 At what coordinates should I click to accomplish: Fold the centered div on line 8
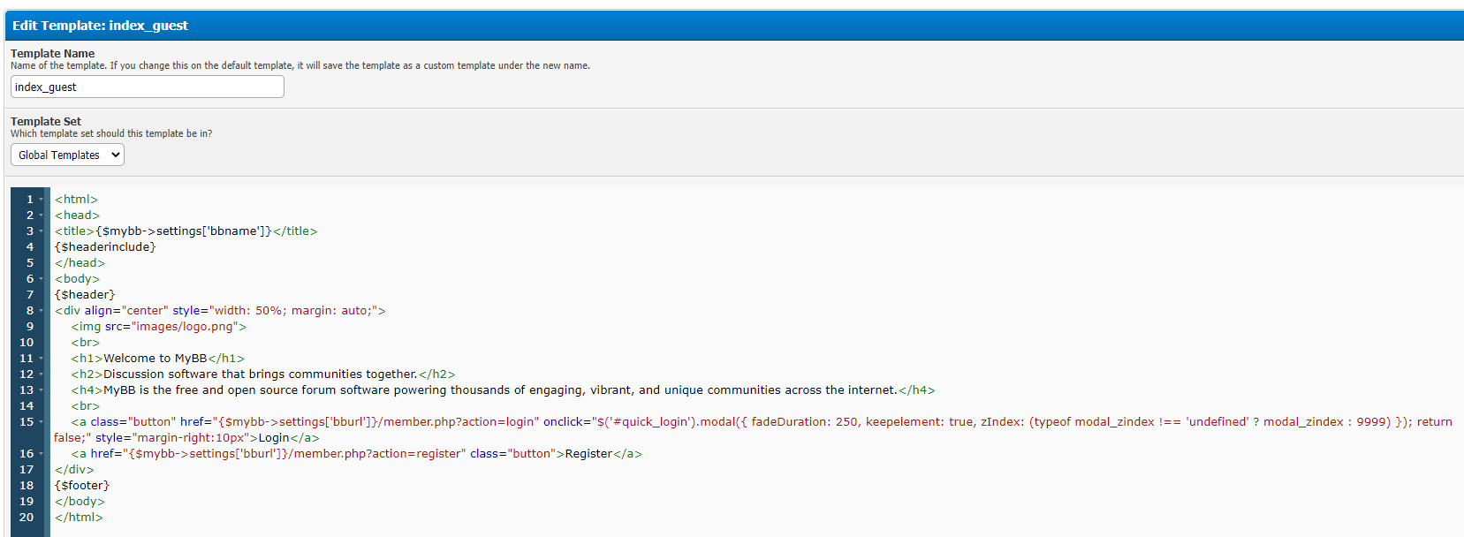point(42,311)
